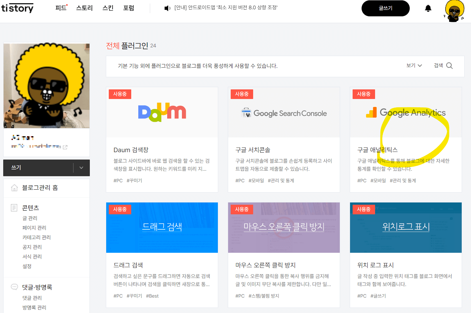Click #꾸미기 tag on Daum 검색창 card
Image resolution: width=471 pixels, height=313 pixels.
click(134, 181)
